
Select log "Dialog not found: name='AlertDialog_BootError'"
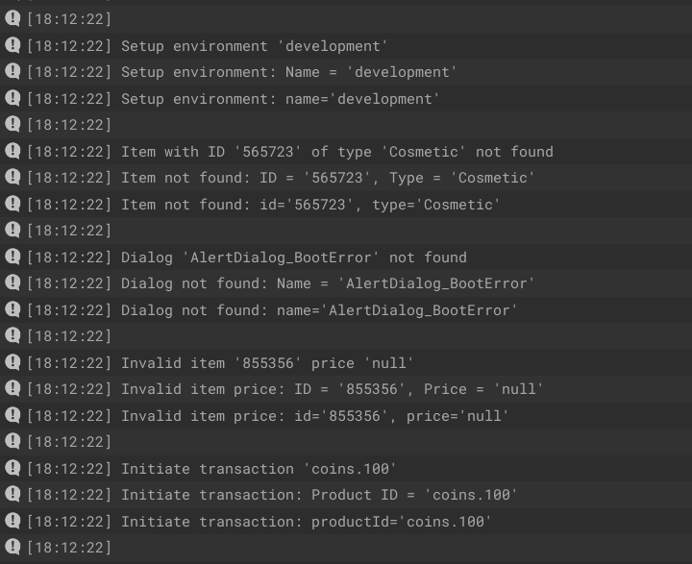point(346,309)
